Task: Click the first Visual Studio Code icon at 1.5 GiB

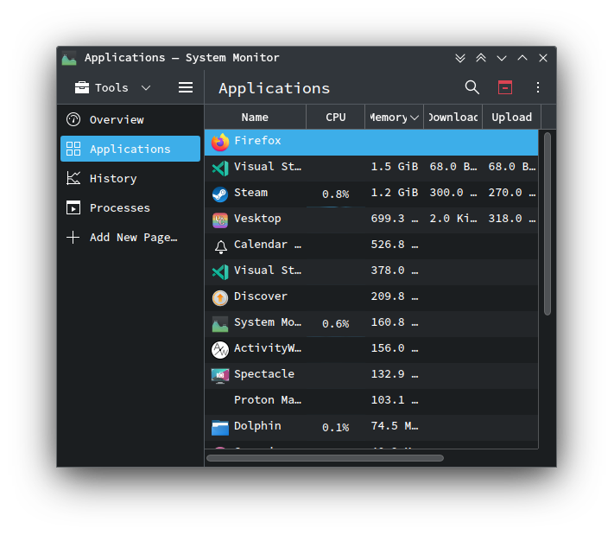Action: click(x=220, y=169)
